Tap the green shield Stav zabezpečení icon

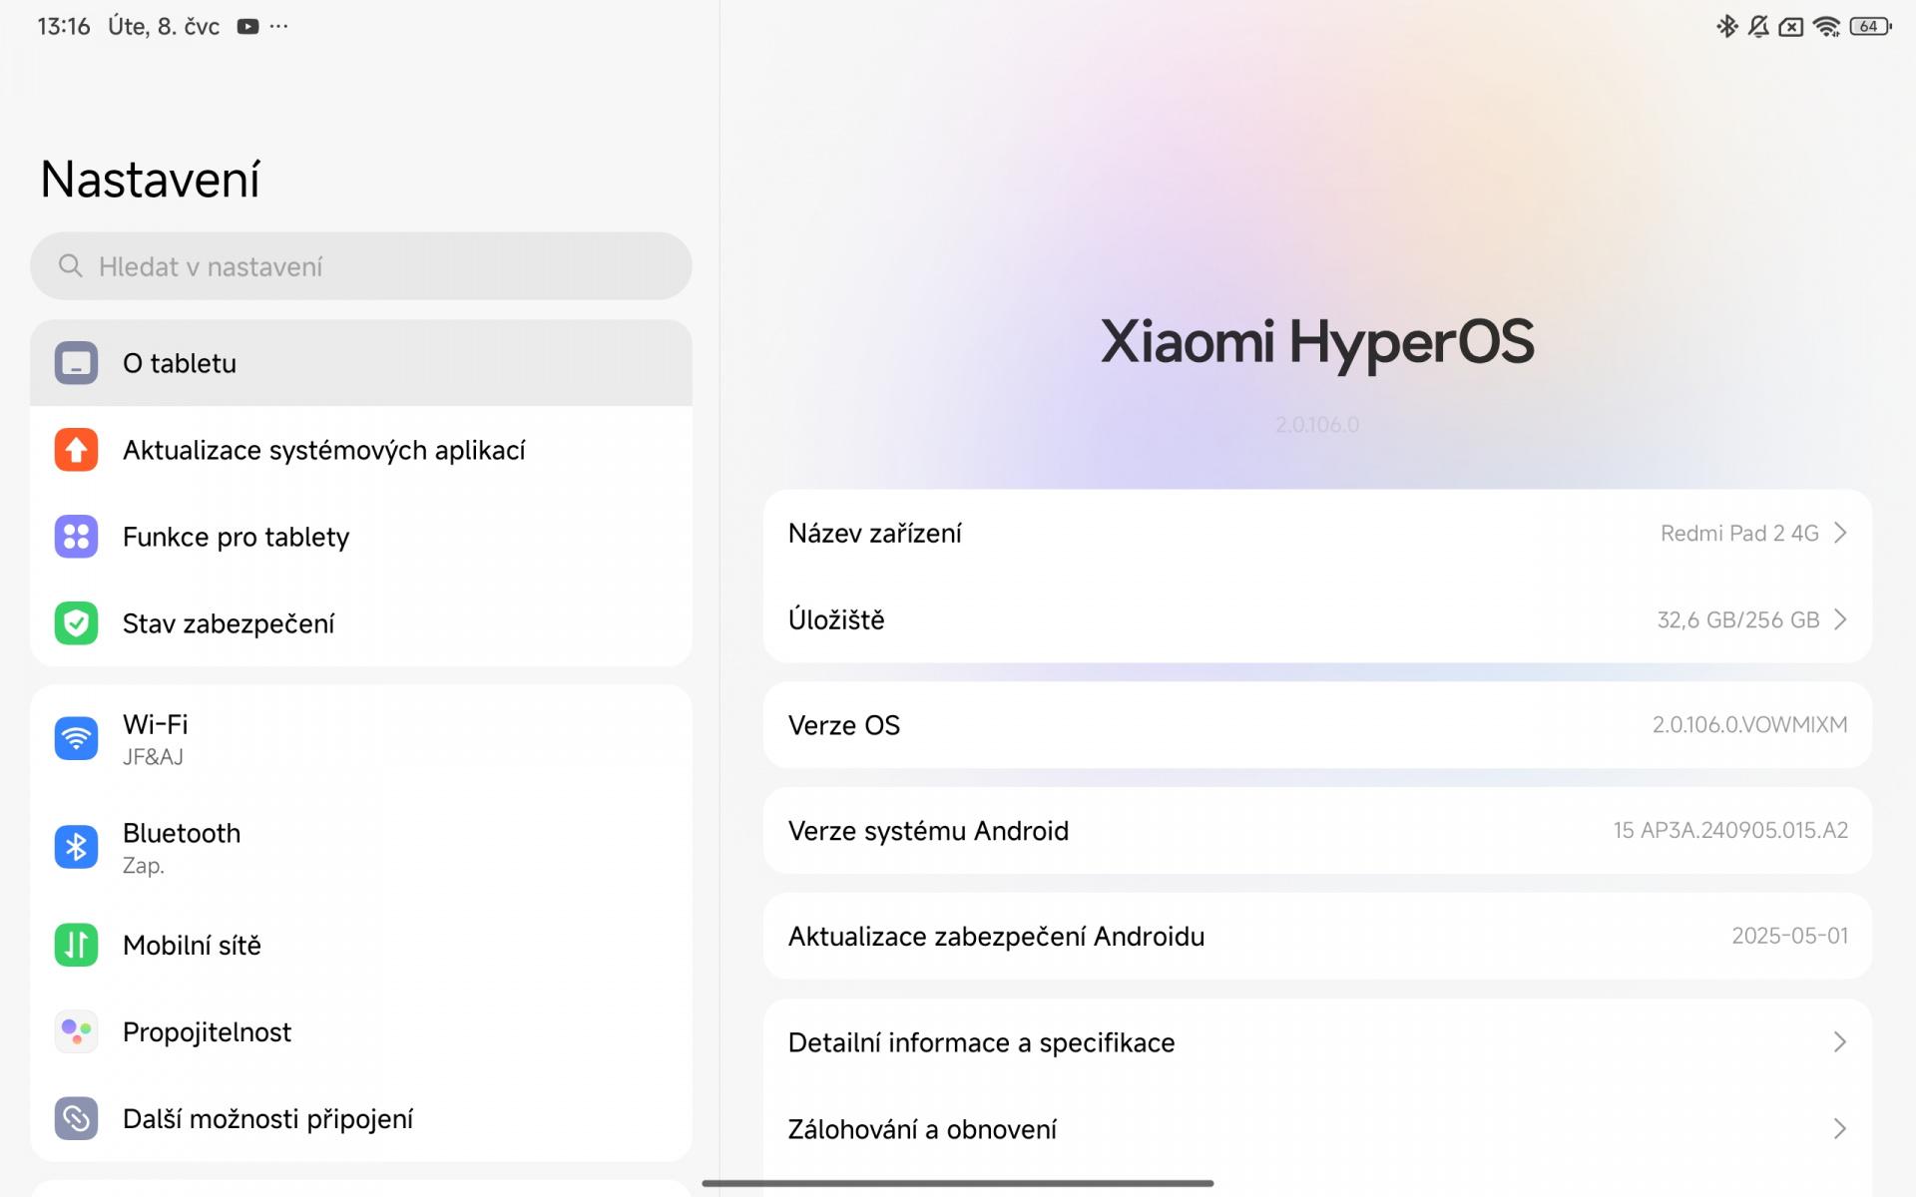(76, 623)
